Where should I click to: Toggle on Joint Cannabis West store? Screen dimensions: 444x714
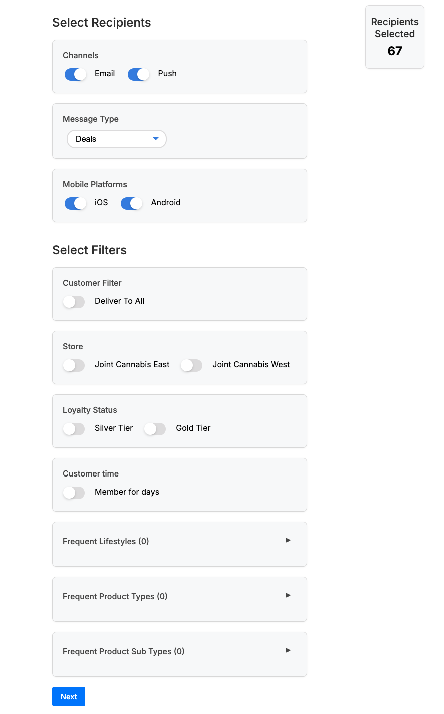pyautogui.click(x=191, y=365)
